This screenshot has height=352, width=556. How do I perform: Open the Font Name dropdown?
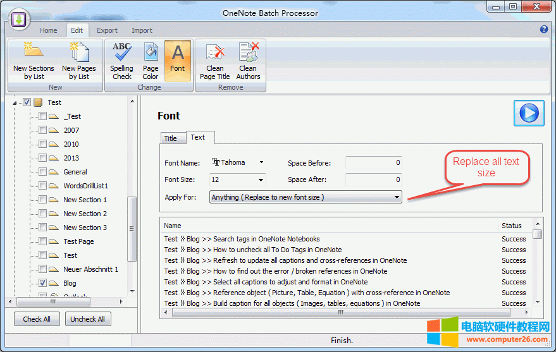(x=261, y=162)
